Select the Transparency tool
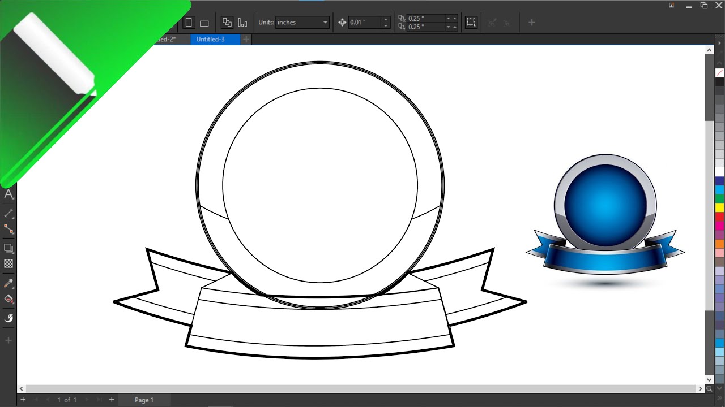 8,263
